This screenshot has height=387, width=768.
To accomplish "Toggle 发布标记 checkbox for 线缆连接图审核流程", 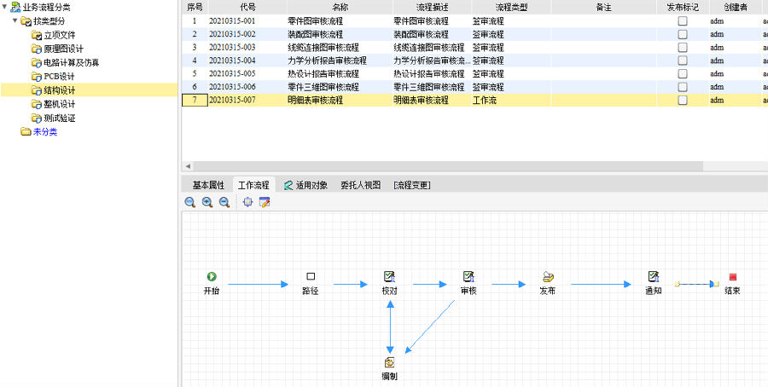I will (683, 48).
